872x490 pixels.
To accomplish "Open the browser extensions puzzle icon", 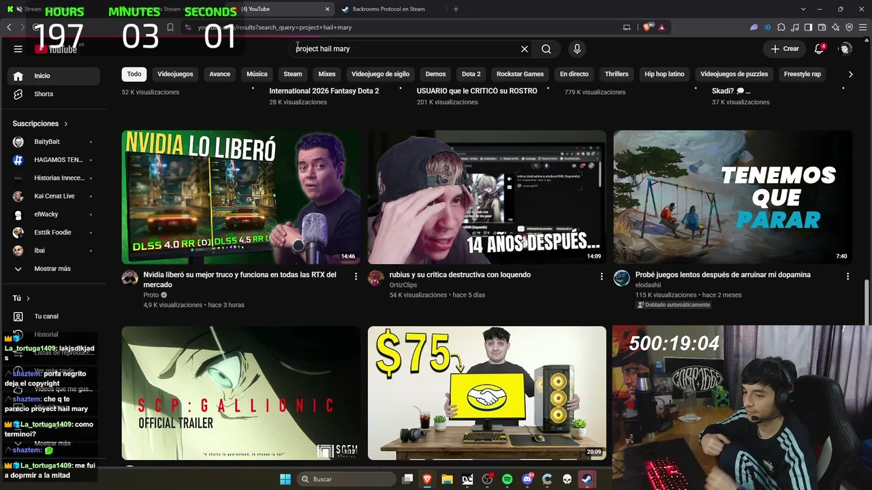I will coord(781,27).
